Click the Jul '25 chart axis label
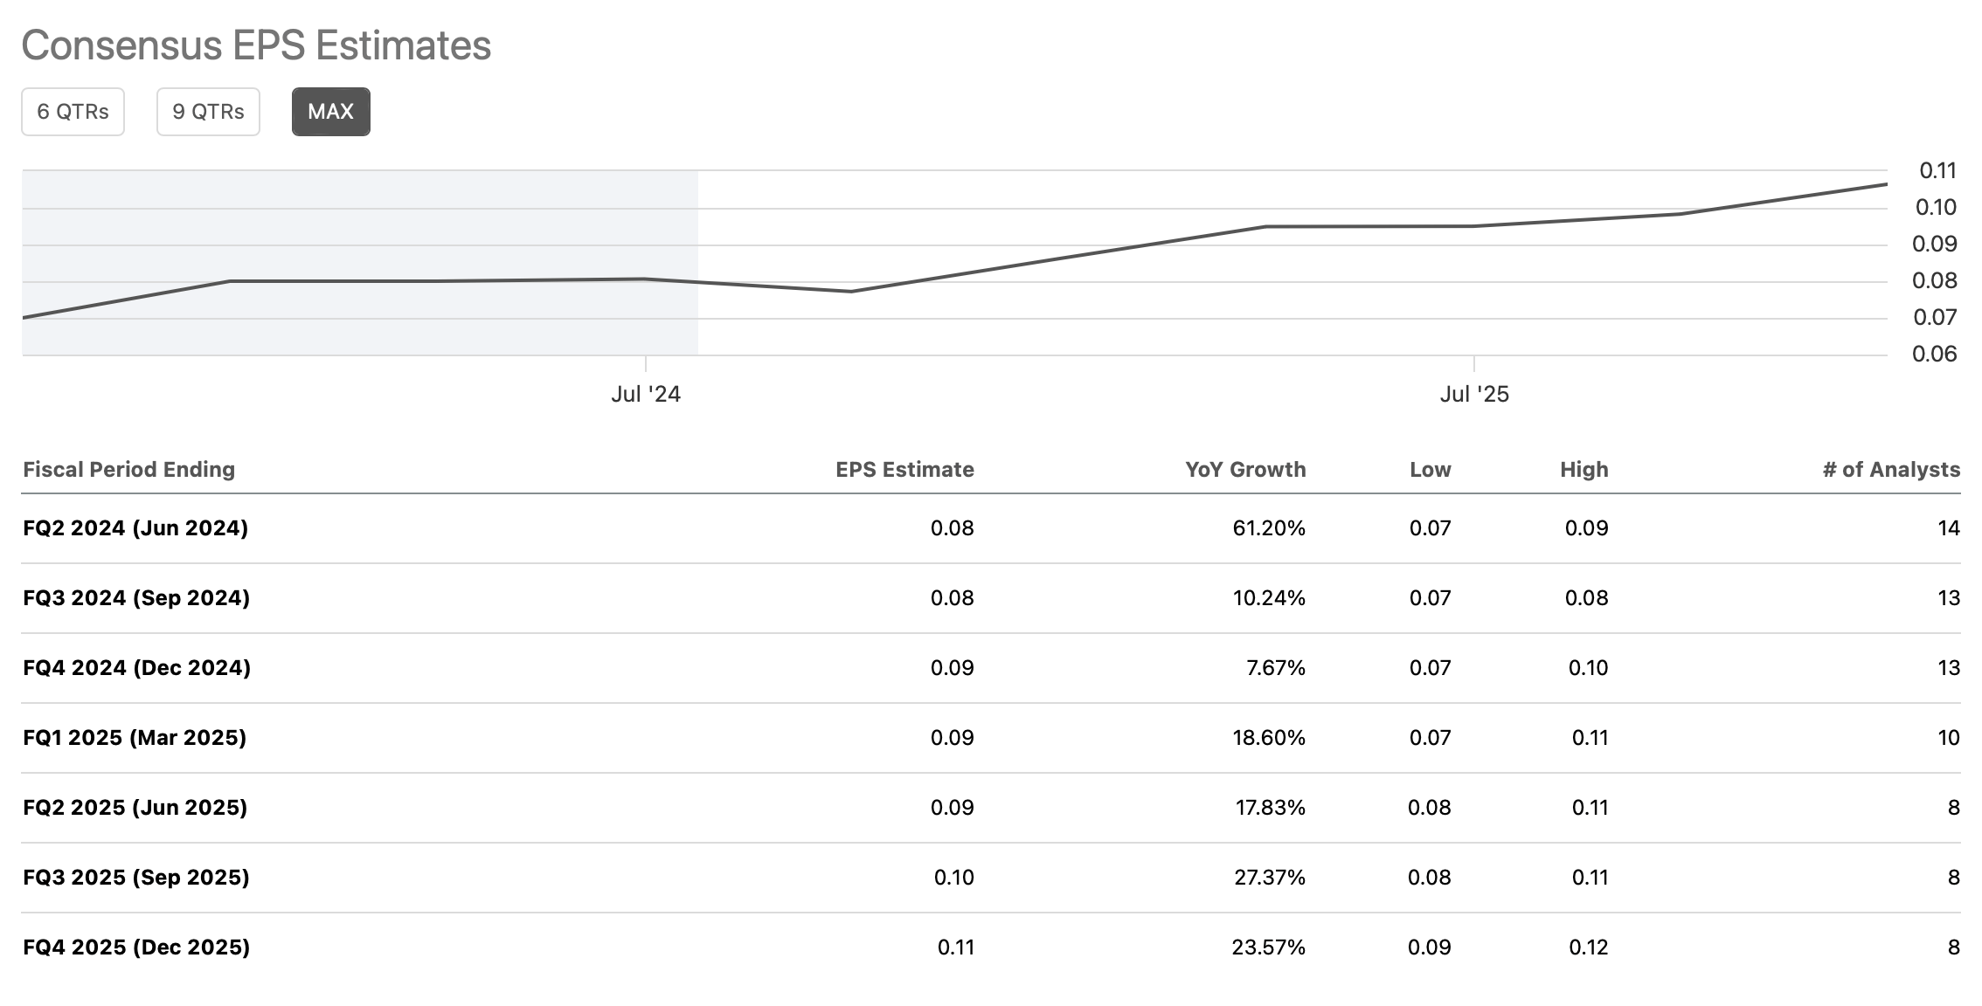The height and width of the screenshot is (1006, 1982). pos(1474,395)
